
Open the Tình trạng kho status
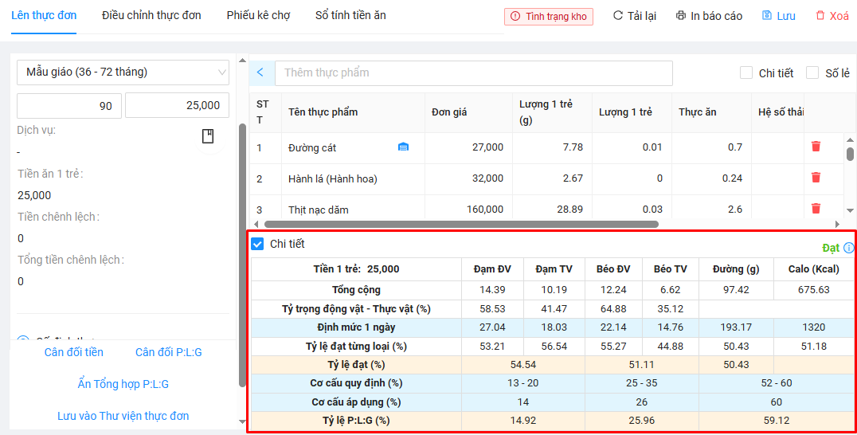pyautogui.click(x=549, y=16)
